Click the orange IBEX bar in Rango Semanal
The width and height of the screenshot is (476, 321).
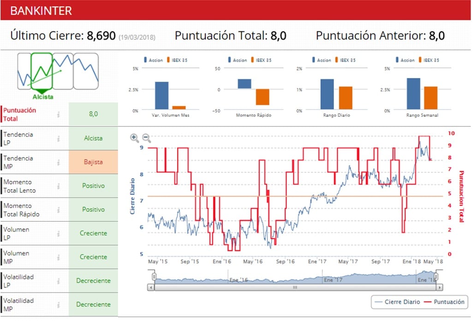[431, 98]
